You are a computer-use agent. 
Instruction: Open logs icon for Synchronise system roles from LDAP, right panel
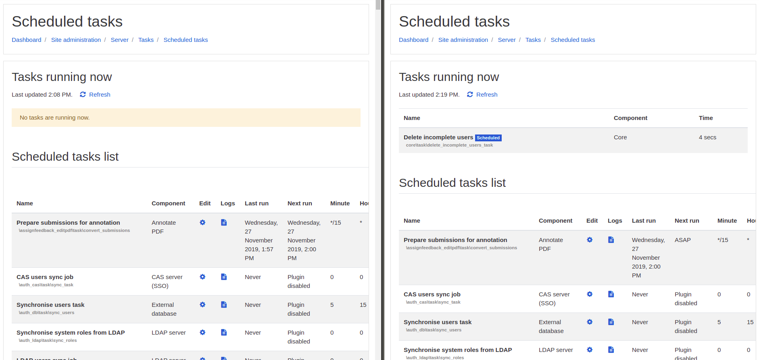pyautogui.click(x=611, y=350)
